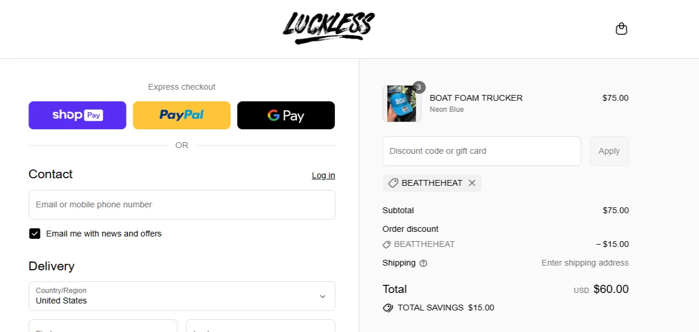Click the order discount tag icon
The height and width of the screenshot is (332, 699).
coord(387,245)
